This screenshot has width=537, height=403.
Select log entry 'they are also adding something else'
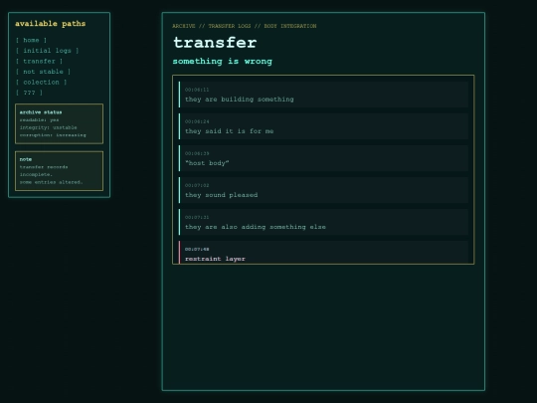tap(323, 222)
